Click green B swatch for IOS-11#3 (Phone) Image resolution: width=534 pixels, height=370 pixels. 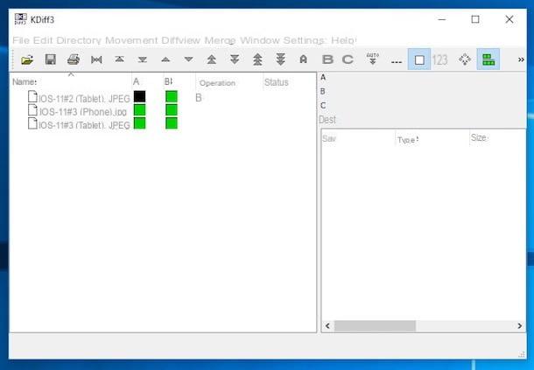pyautogui.click(x=172, y=110)
